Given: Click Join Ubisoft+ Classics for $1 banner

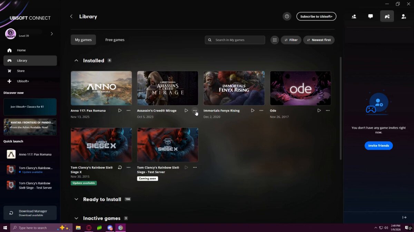Looking at the screenshot, I should (30, 107).
